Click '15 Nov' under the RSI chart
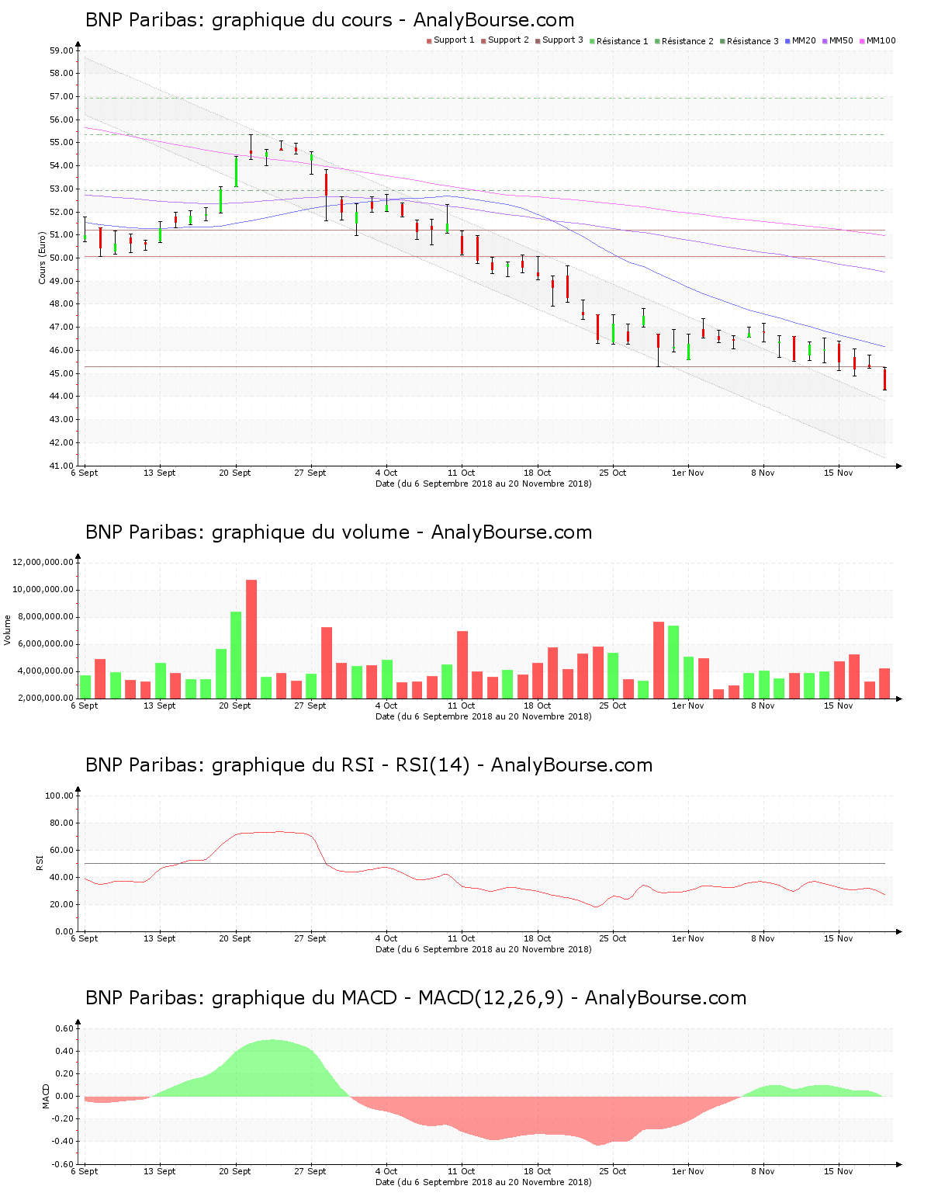This screenshot has height=1203, width=931. [x=839, y=938]
